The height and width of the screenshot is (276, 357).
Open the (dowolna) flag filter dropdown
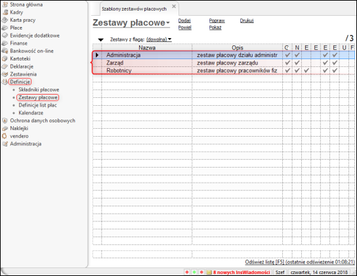159,39
